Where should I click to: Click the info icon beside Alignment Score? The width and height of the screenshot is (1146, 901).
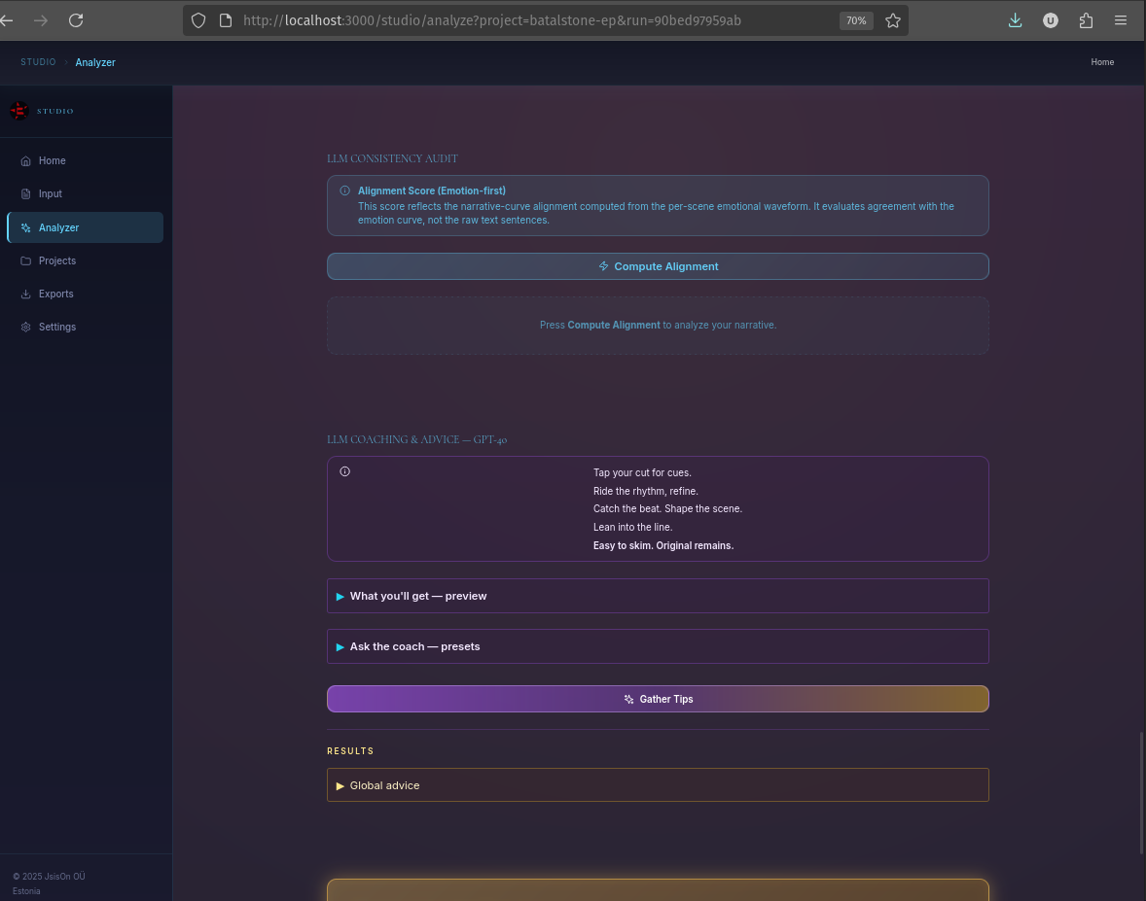point(345,191)
